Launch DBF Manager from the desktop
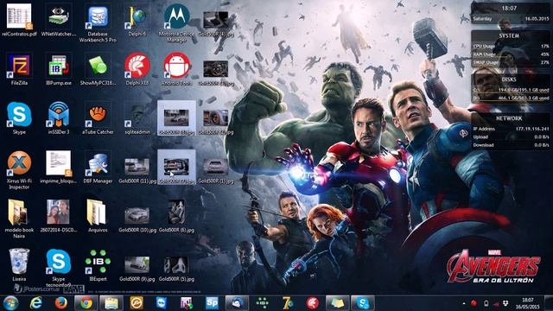This screenshot has height=311, width=553. (x=98, y=168)
